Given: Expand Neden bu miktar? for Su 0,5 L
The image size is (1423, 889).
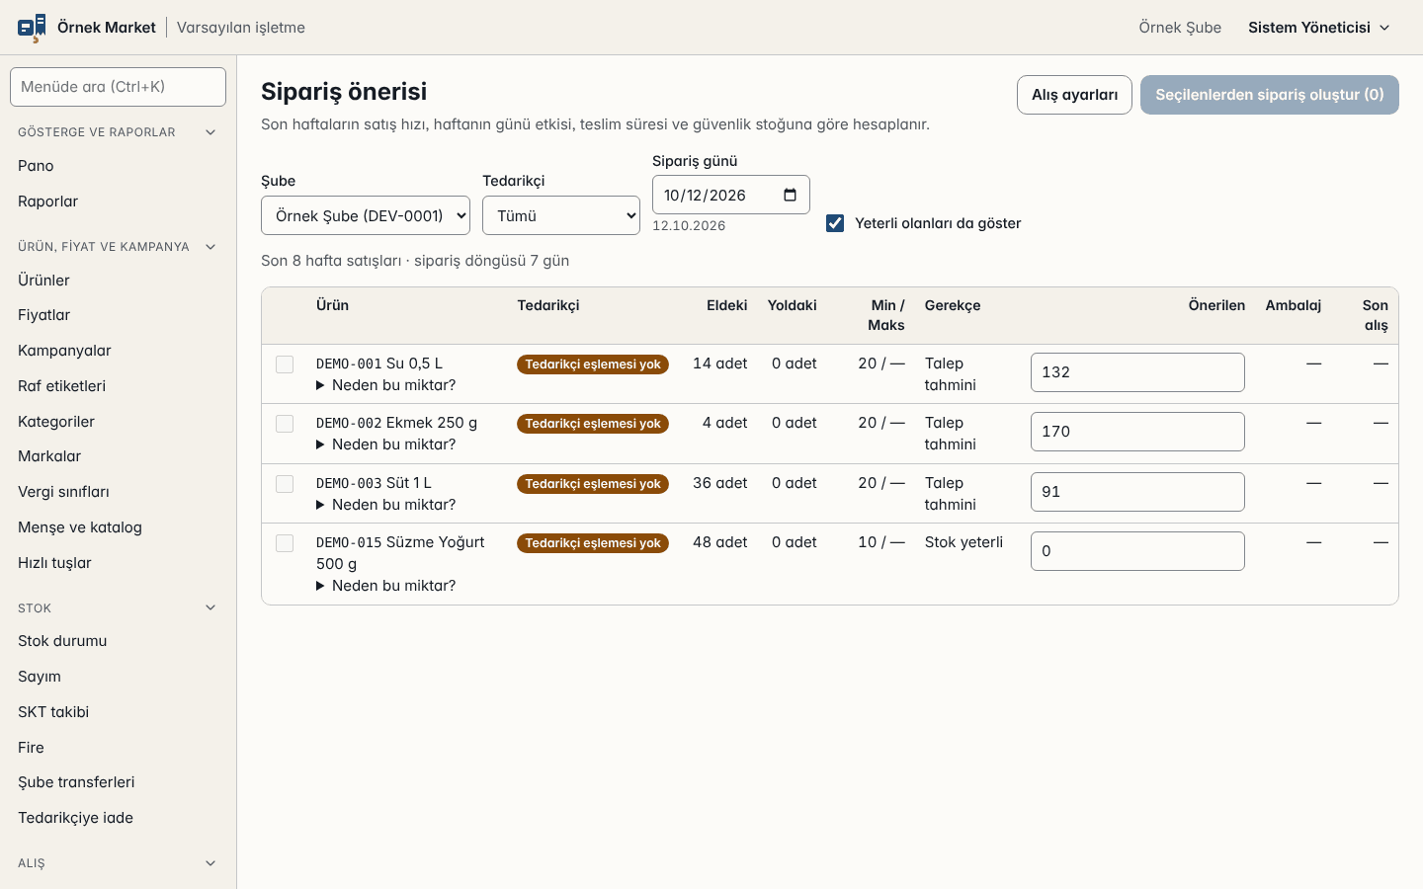Looking at the screenshot, I should [x=386, y=385].
